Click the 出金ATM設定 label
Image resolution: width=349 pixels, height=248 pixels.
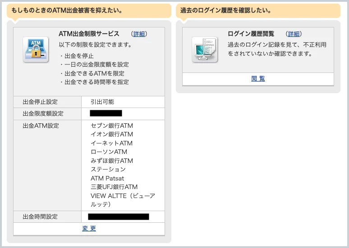tap(41, 126)
